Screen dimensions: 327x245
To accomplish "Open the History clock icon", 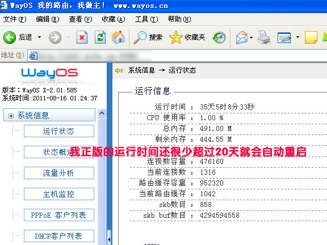I will 219,37.
